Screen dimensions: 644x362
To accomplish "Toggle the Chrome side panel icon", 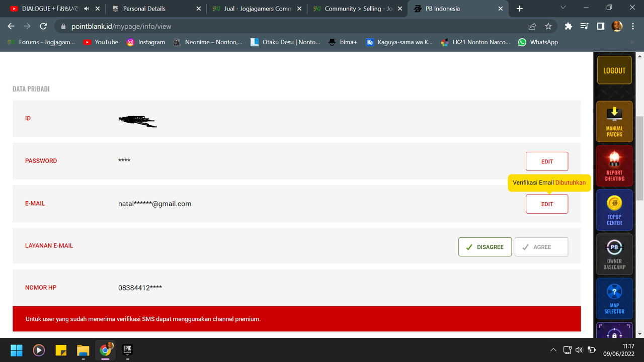I will pos(600,26).
